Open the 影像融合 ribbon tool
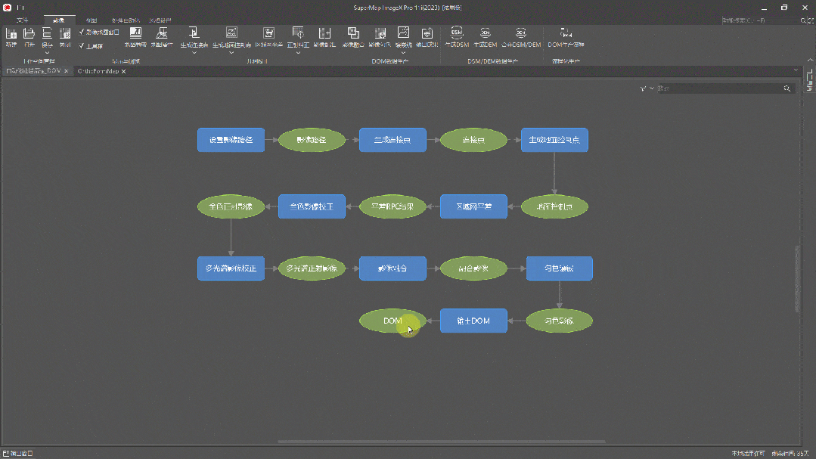The width and height of the screenshot is (816, 459). click(353, 37)
